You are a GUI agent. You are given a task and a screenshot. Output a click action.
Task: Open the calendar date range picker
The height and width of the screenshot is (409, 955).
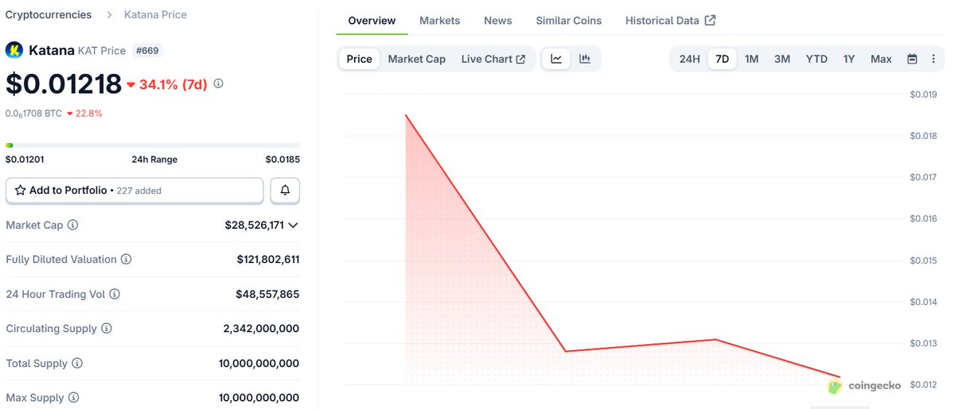[912, 59]
